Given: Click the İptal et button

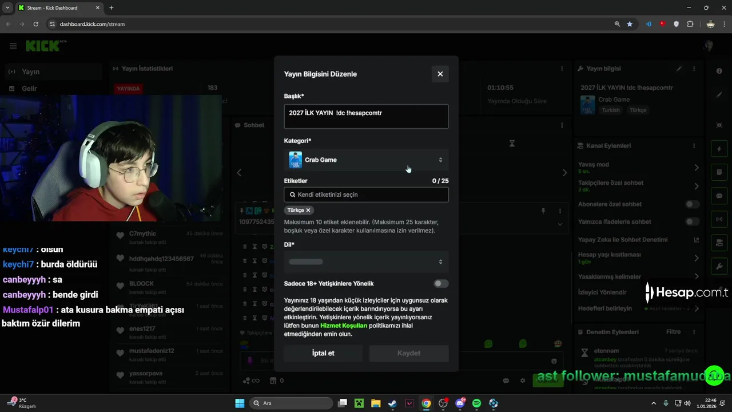Looking at the screenshot, I should [323, 353].
